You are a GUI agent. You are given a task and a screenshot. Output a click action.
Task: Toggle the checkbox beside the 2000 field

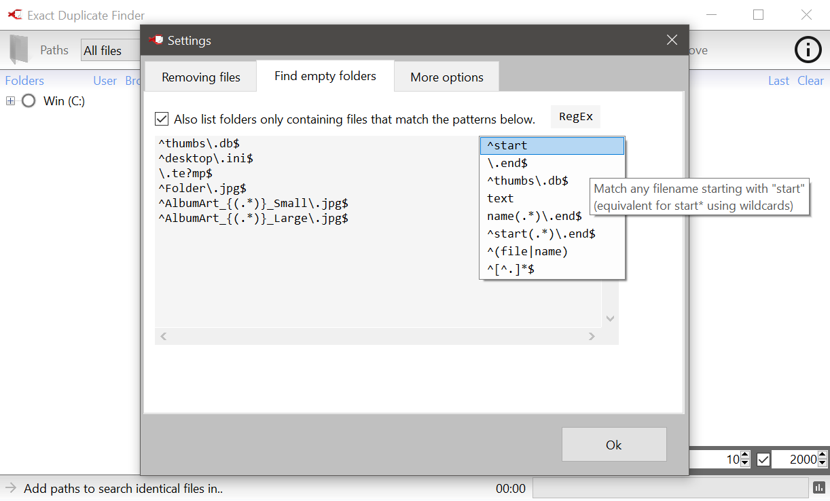click(x=763, y=460)
